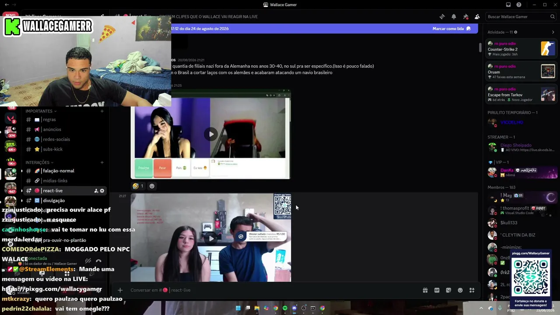
Task: Edit react-live channel settings gear
Action: point(102,191)
